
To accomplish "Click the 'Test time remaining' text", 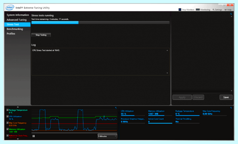I will (x=50, y=19).
